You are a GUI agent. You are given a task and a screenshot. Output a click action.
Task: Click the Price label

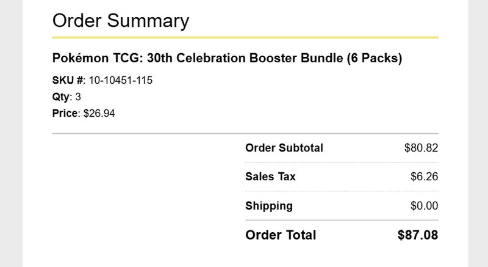point(65,114)
